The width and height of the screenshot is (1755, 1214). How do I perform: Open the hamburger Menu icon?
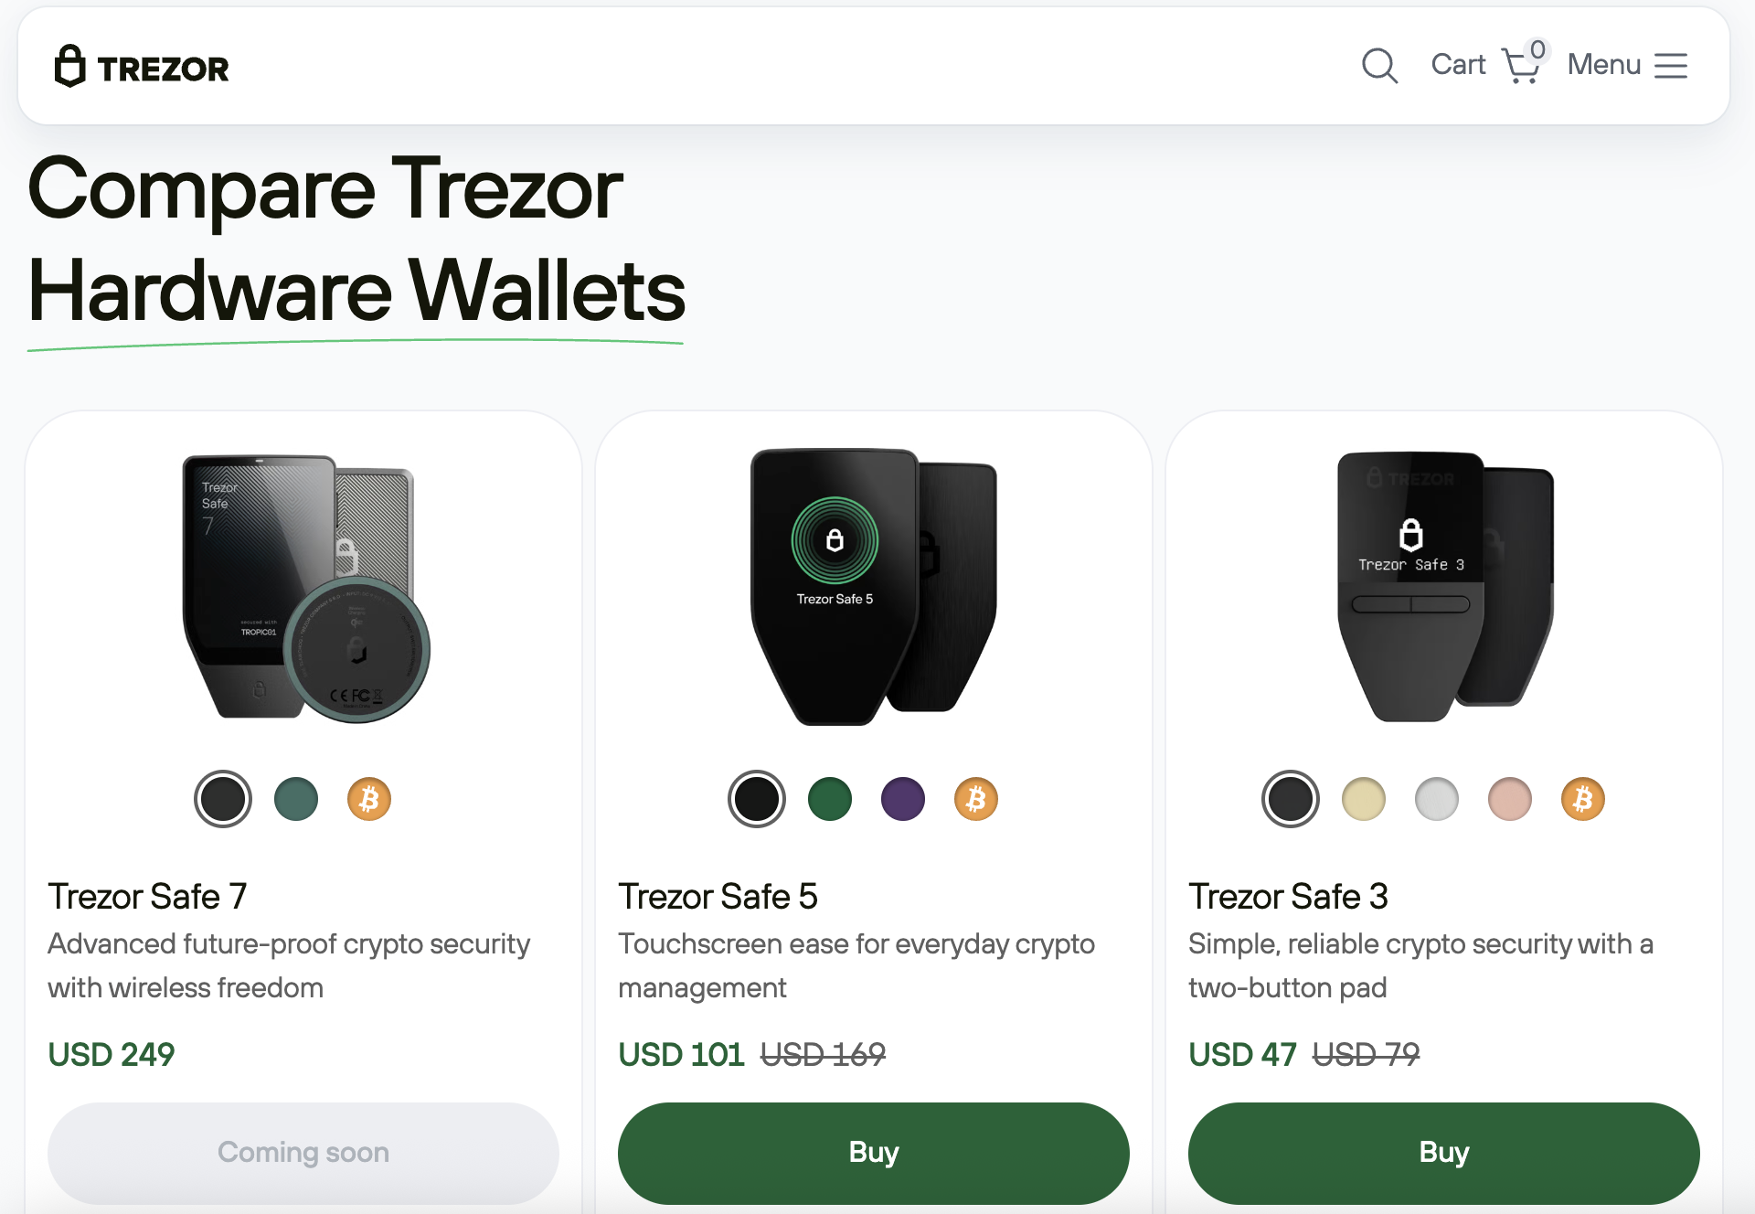(x=1671, y=66)
